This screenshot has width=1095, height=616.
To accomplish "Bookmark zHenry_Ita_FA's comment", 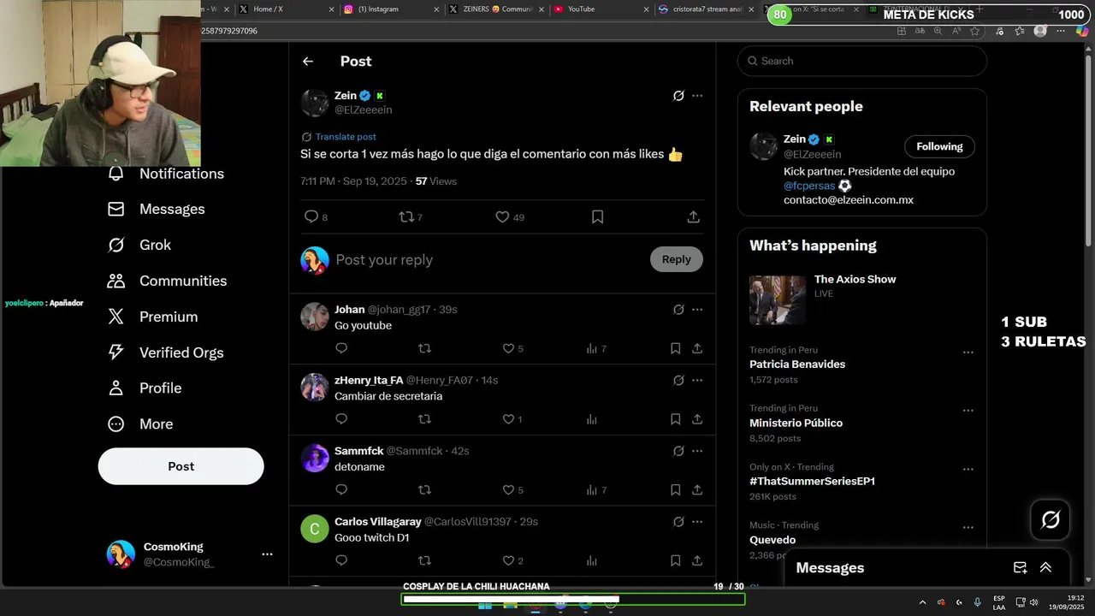I will point(675,419).
